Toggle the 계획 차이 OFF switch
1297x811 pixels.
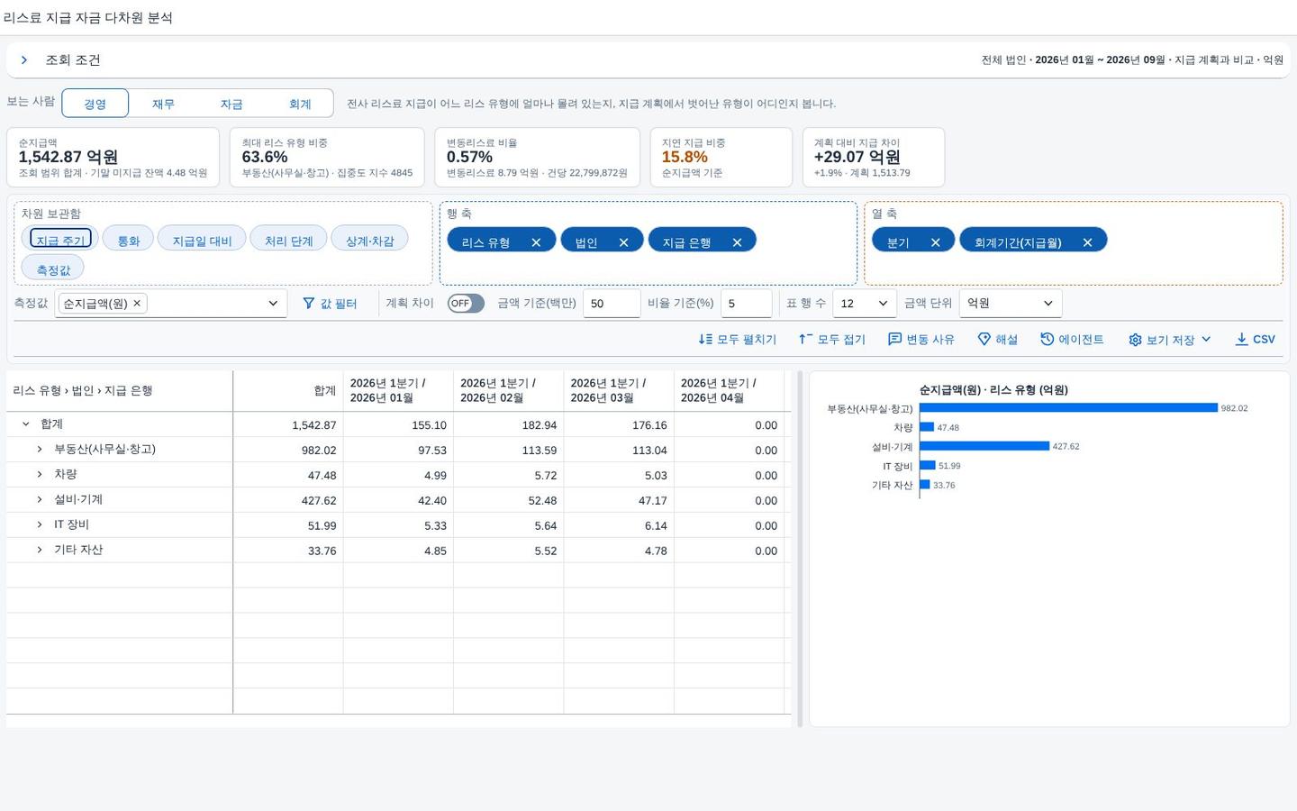pyautogui.click(x=466, y=304)
